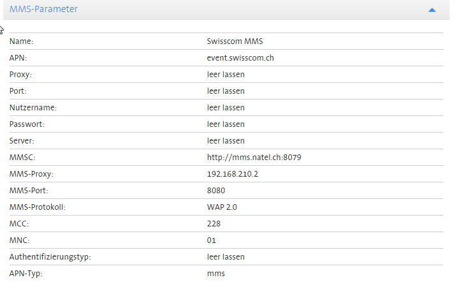Click the Authentifizierungstyp: label
This screenshot has width=454, height=287.
coord(48,257)
